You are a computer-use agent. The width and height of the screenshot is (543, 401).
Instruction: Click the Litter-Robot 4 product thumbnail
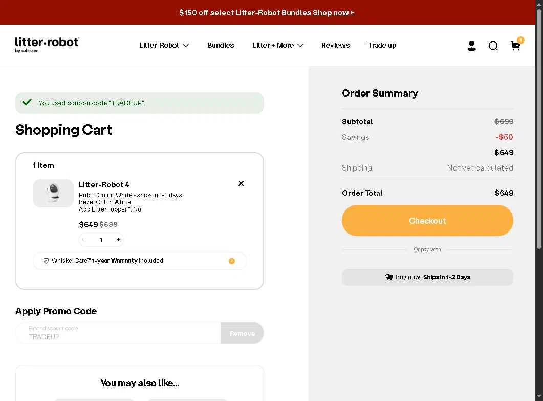(x=53, y=193)
